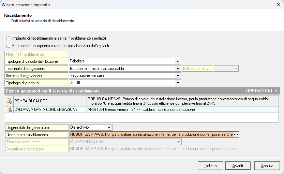This screenshot has height=174, width=284.
Task: Click the condensing boiler row icon
Action: 9,110
